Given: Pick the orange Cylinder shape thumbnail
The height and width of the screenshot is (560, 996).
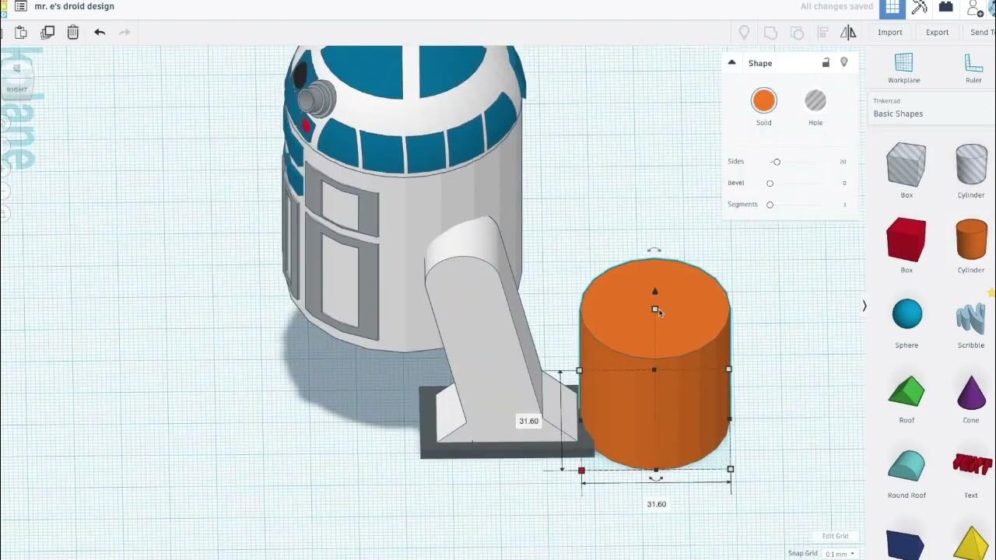Looking at the screenshot, I should click(x=971, y=240).
